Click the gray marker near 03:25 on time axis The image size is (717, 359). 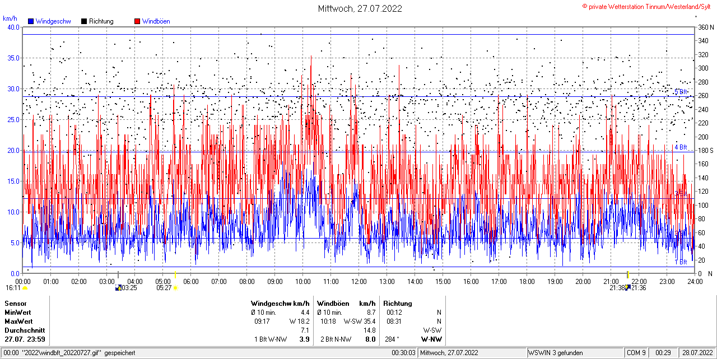pyautogui.click(x=118, y=274)
